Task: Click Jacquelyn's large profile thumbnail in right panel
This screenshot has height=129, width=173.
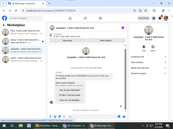Action: 148,30
